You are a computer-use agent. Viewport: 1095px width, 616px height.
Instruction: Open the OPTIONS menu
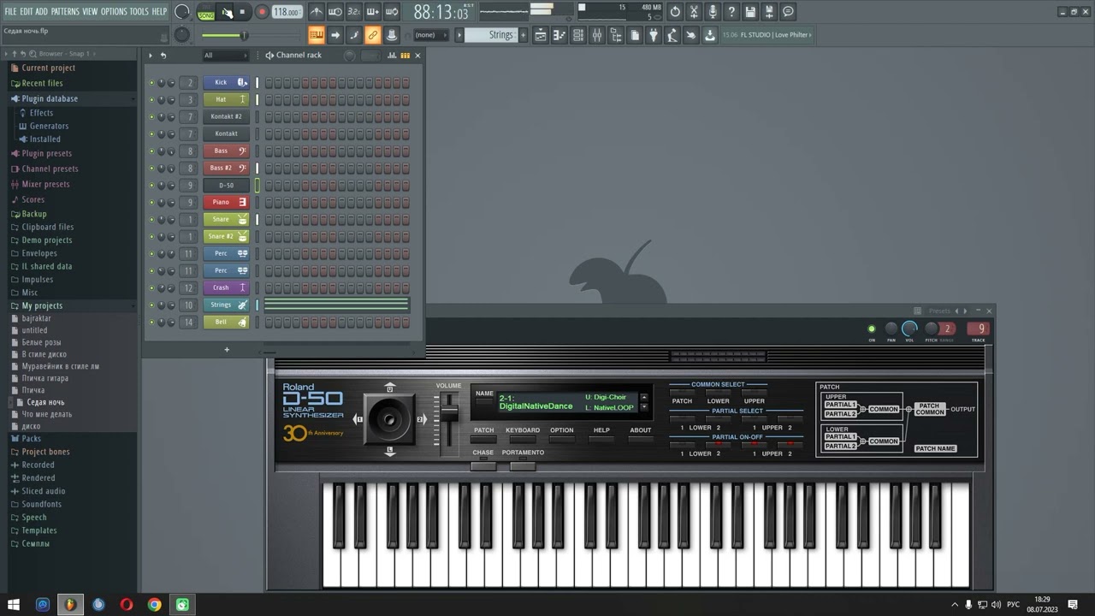coord(114,11)
